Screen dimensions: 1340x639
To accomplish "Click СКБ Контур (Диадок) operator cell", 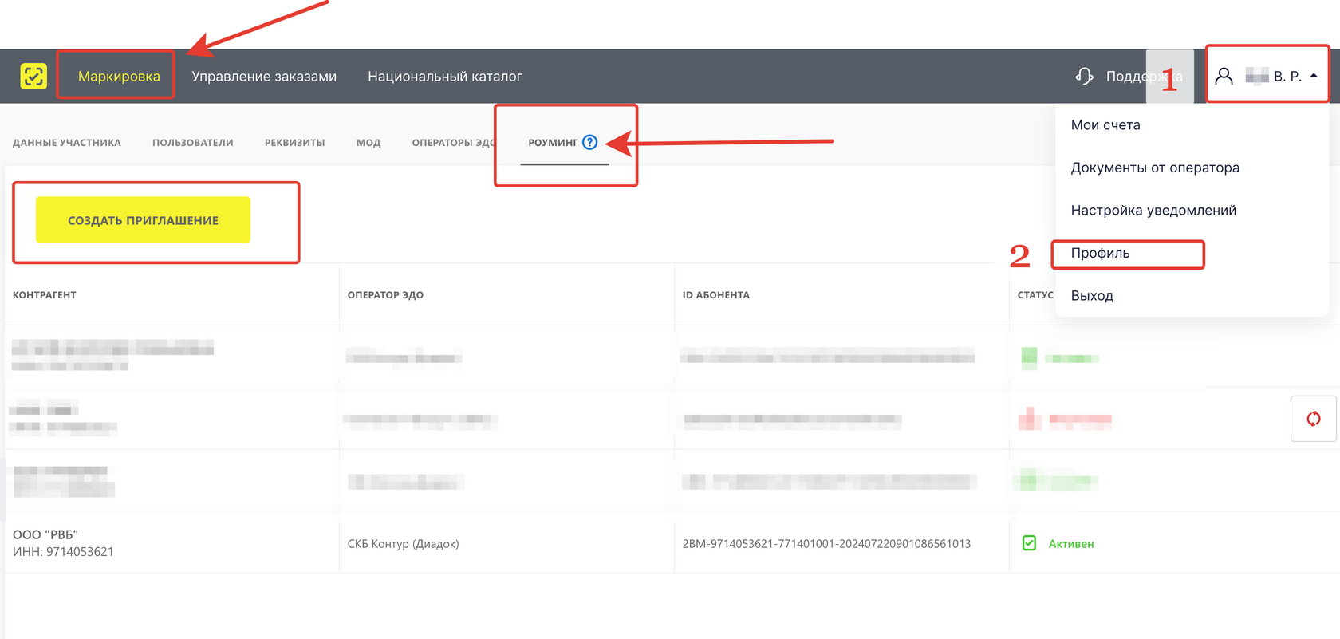I will click(x=403, y=544).
